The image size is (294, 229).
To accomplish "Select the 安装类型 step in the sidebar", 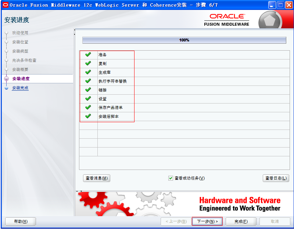I will click(20, 51).
